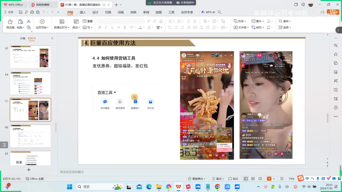
Task: Click the Fit-to-window icon beside 79%
Action: coord(282,179)
